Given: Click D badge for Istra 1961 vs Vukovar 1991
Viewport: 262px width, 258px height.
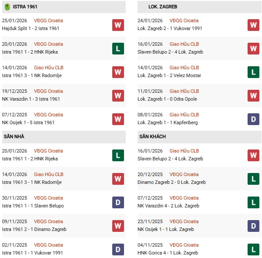Looking at the screenshot, I should point(118,249).
